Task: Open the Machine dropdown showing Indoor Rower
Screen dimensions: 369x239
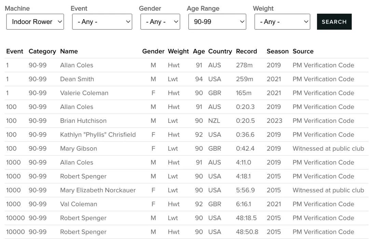Action: tap(35, 22)
